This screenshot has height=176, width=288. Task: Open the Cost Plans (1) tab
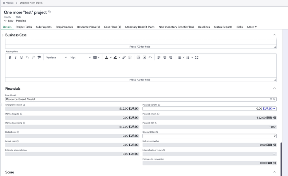coord(113,27)
